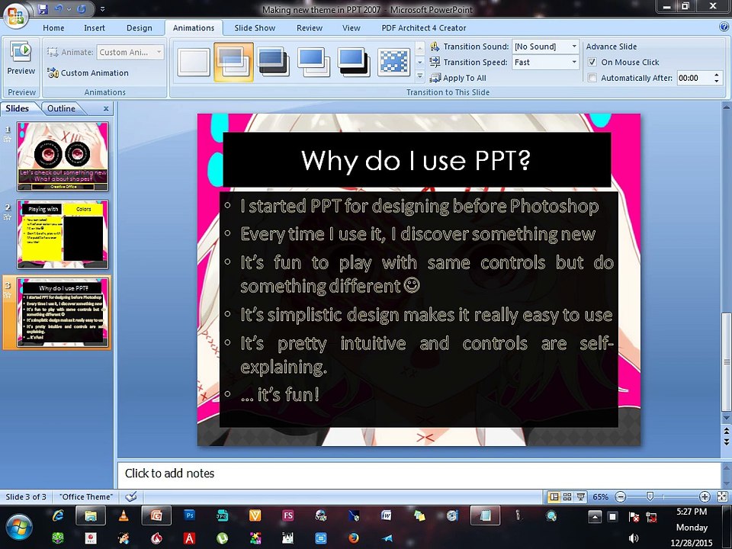The width and height of the screenshot is (732, 549).
Task: Go to previous row of transitions
Action: (419, 48)
